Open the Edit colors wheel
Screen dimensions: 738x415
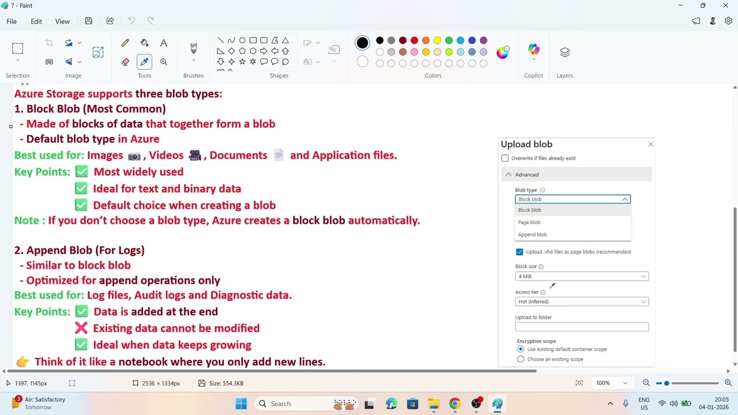503,52
